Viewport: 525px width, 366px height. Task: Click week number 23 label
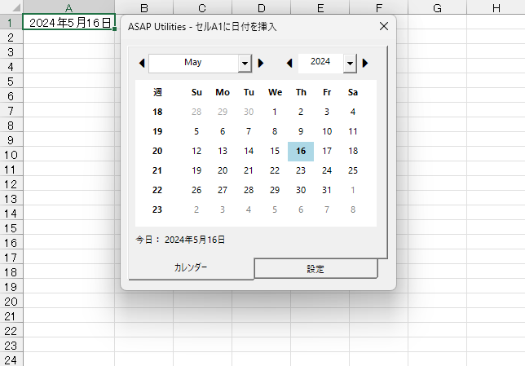(157, 210)
